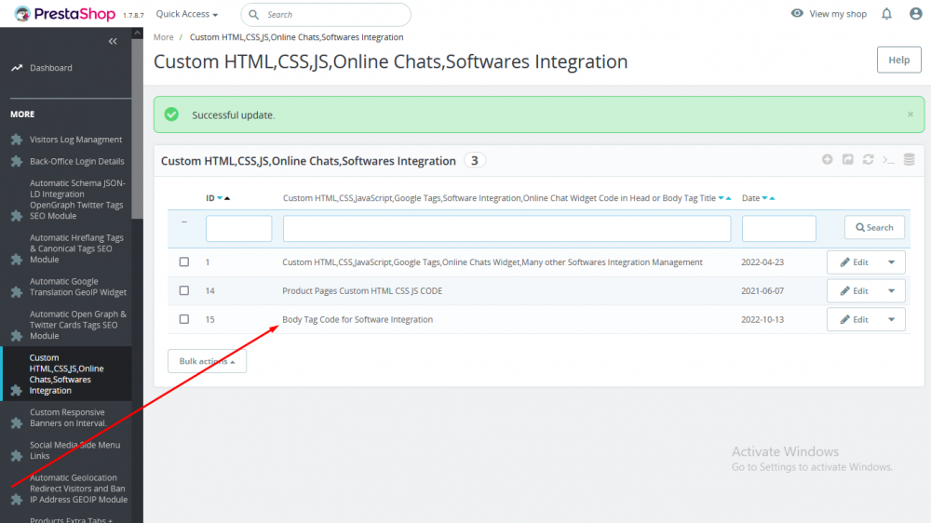
Task: Click the record count badge showing 3
Action: point(475,160)
